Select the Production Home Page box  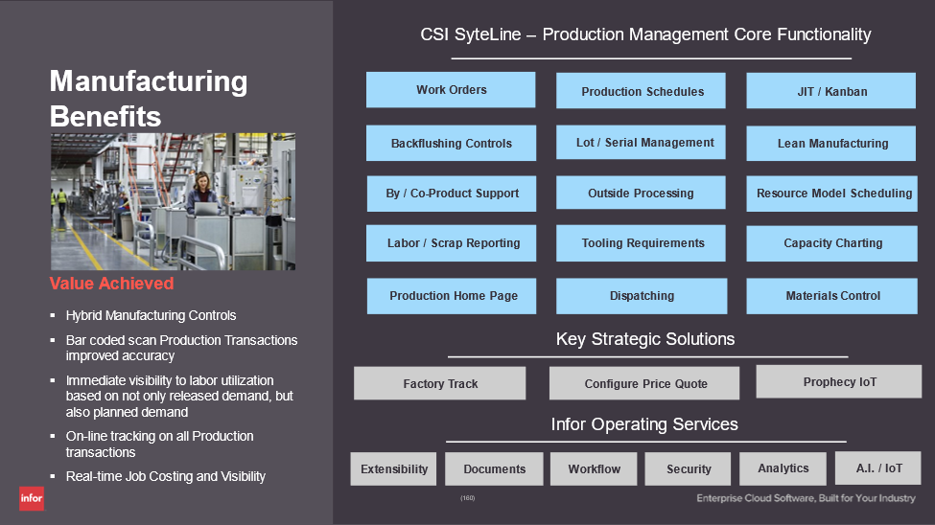point(452,296)
